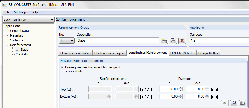Select General Data in the tree

click(20, 31)
